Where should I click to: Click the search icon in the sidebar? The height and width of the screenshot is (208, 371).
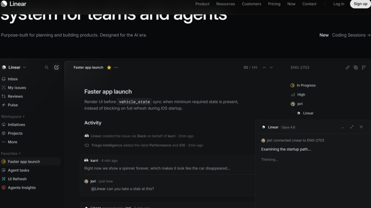(47, 67)
